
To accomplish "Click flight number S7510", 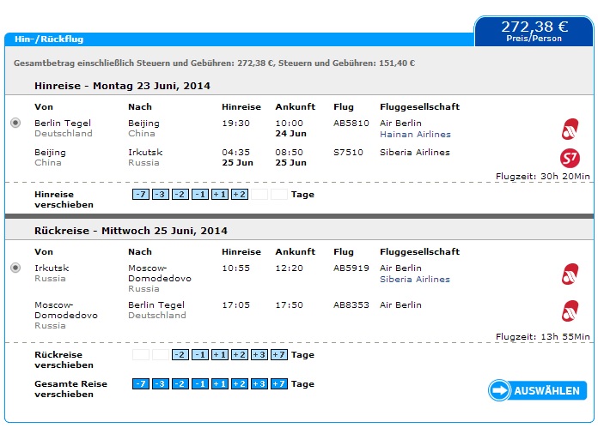I will (348, 153).
